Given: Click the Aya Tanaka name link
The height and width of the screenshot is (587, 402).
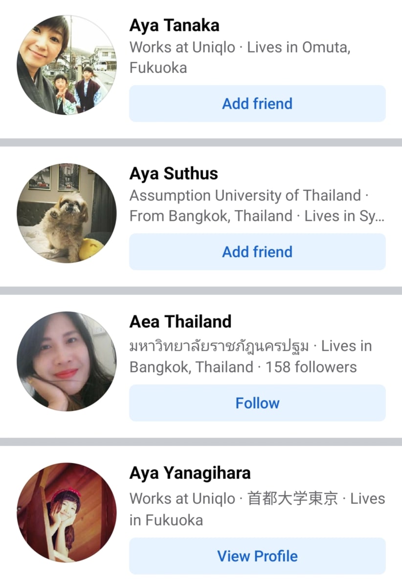Looking at the screenshot, I should coord(174,25).
